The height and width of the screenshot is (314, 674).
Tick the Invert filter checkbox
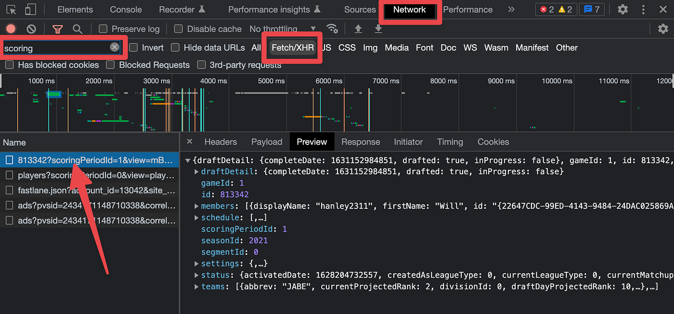coord(133,48)
